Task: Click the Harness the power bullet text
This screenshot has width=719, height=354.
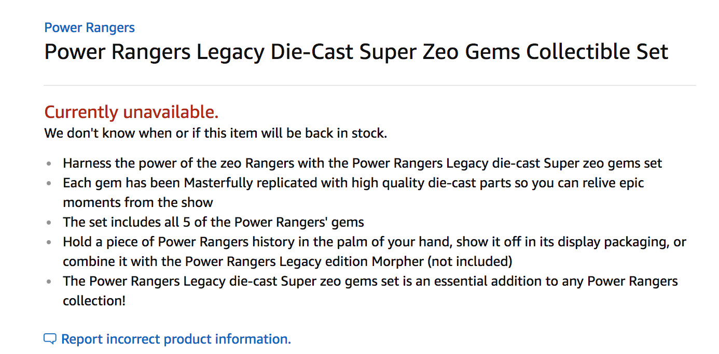Action: (362, 164)
